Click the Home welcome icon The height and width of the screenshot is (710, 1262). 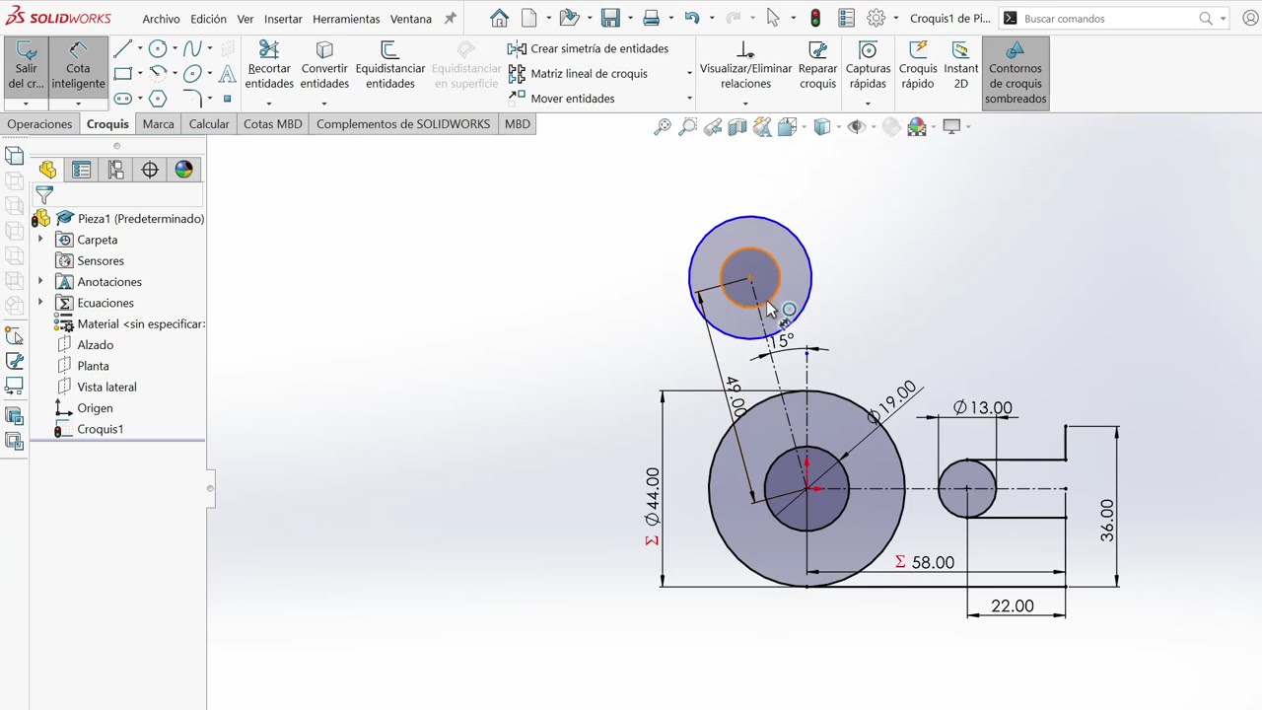(x=500, y=18)
